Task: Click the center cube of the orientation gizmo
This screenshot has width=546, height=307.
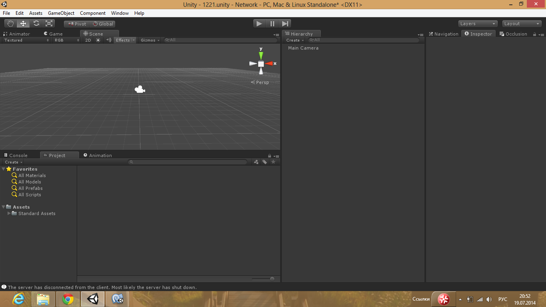Action: pyautogui.click(x=261, y=64)
